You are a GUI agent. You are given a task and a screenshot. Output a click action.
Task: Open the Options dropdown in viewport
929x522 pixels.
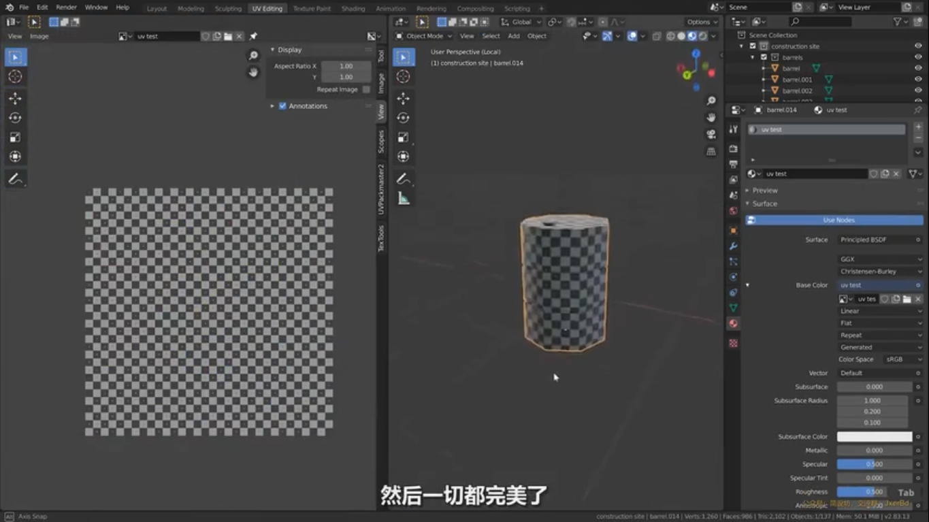point(702,22)
